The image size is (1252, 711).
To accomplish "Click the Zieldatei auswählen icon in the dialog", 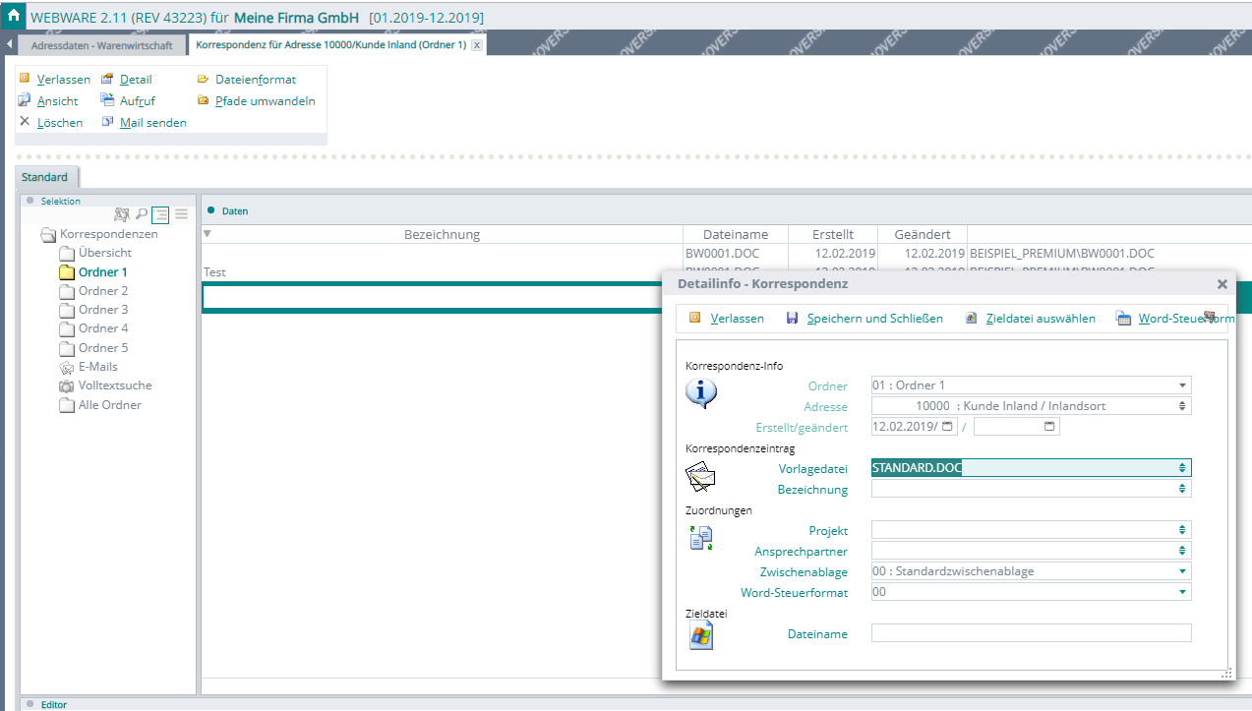I will pyautogui.click(x=972, y=318).
